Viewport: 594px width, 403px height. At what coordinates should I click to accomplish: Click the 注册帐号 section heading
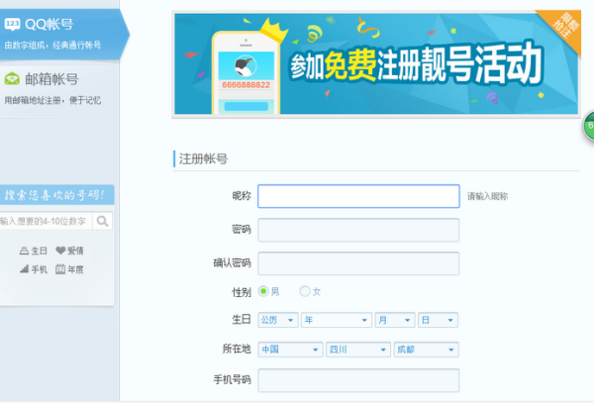tap(203, 159)
